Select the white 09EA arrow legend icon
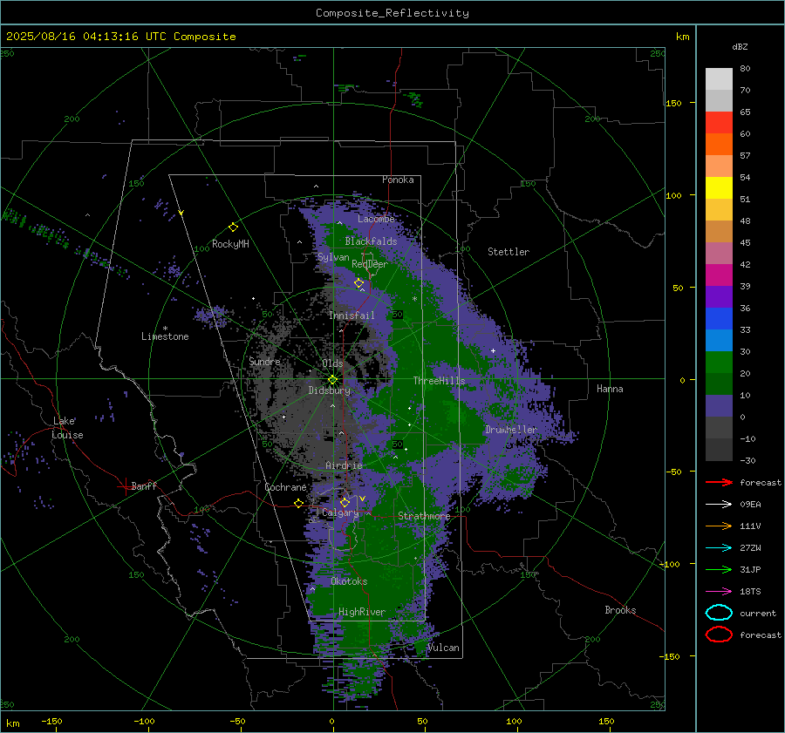This screenshot has width=785, height=733. (719, 504)
